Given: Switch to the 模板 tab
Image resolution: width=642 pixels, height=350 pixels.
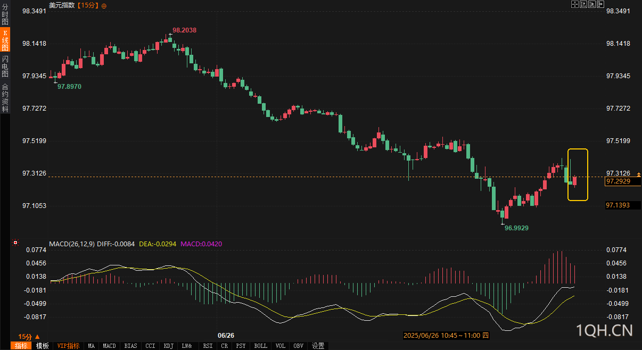Looking at the screenshot, I should (43, 346).
